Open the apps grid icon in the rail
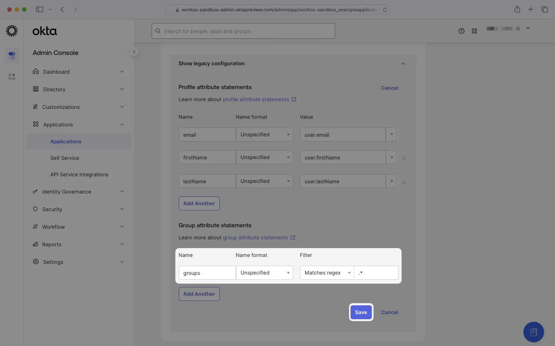555x346 pixels. click(12, 77)
